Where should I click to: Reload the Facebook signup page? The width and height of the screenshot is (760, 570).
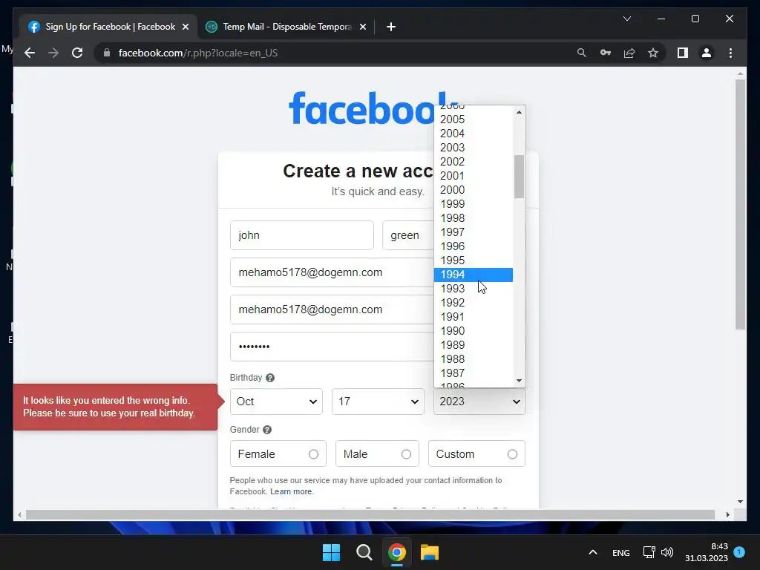[77, 53]
